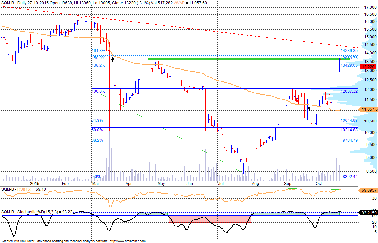This screenshot has height=243, width=378.
Task: Click the Aug label on time axis
Action: pos(255,183)
